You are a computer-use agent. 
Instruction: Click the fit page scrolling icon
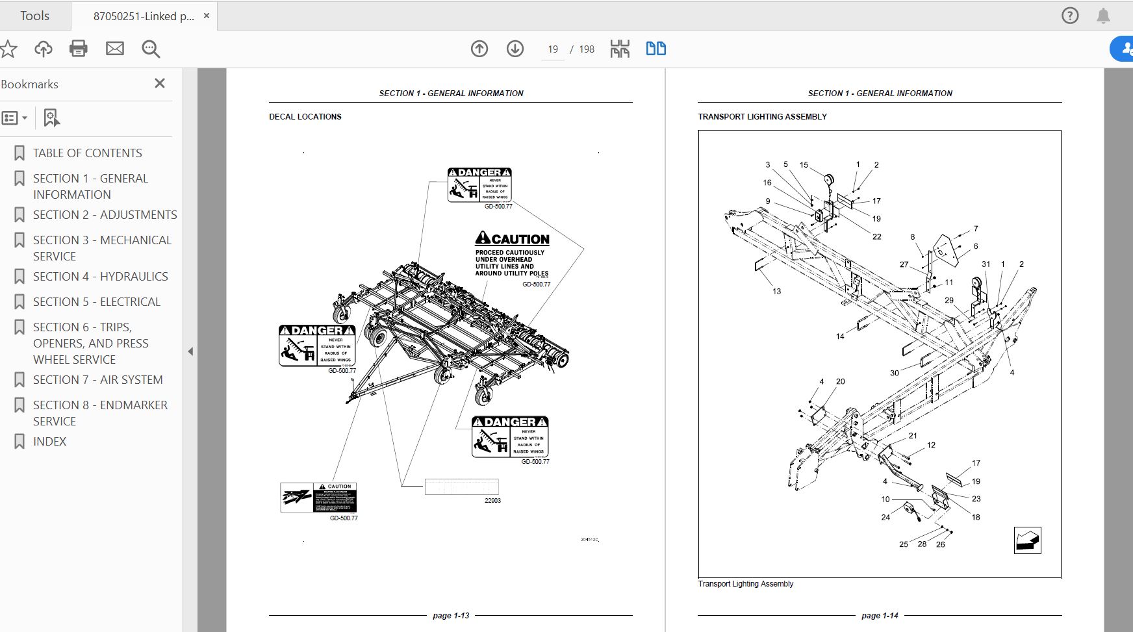[620, 49]
